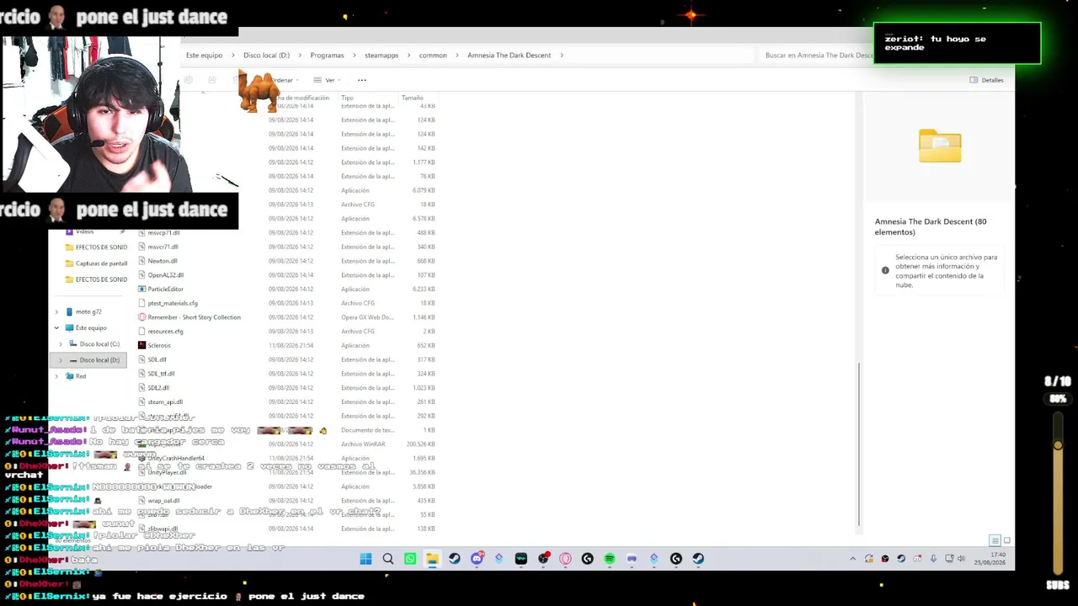Select the Sclerosis application icon
Screen dimensions: 1078x606
tap(142, 345)
